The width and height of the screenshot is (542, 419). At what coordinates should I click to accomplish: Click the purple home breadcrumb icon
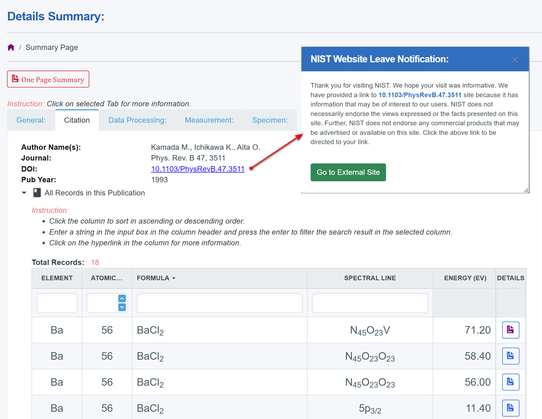(11, 47)
